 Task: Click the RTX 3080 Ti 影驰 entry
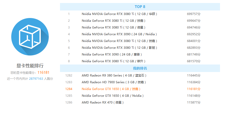point(119,48)
